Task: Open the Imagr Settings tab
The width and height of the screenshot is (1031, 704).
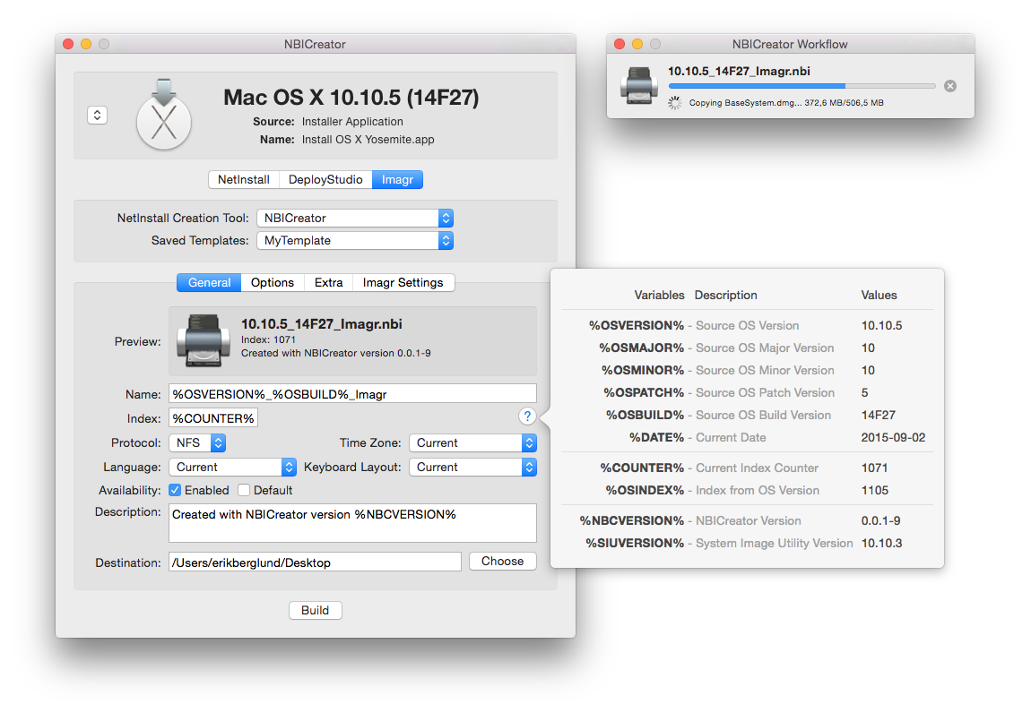Action: (403, 282)
